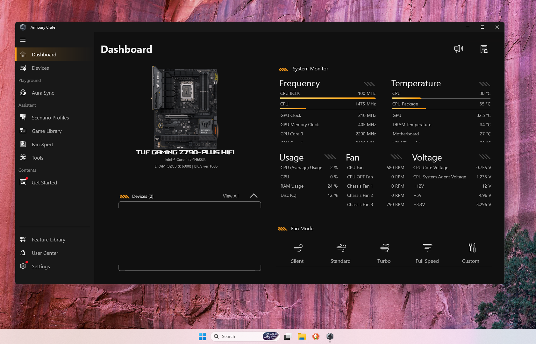Click the DRAM Temperature row

pyautogui.click(x=441, y=125)
